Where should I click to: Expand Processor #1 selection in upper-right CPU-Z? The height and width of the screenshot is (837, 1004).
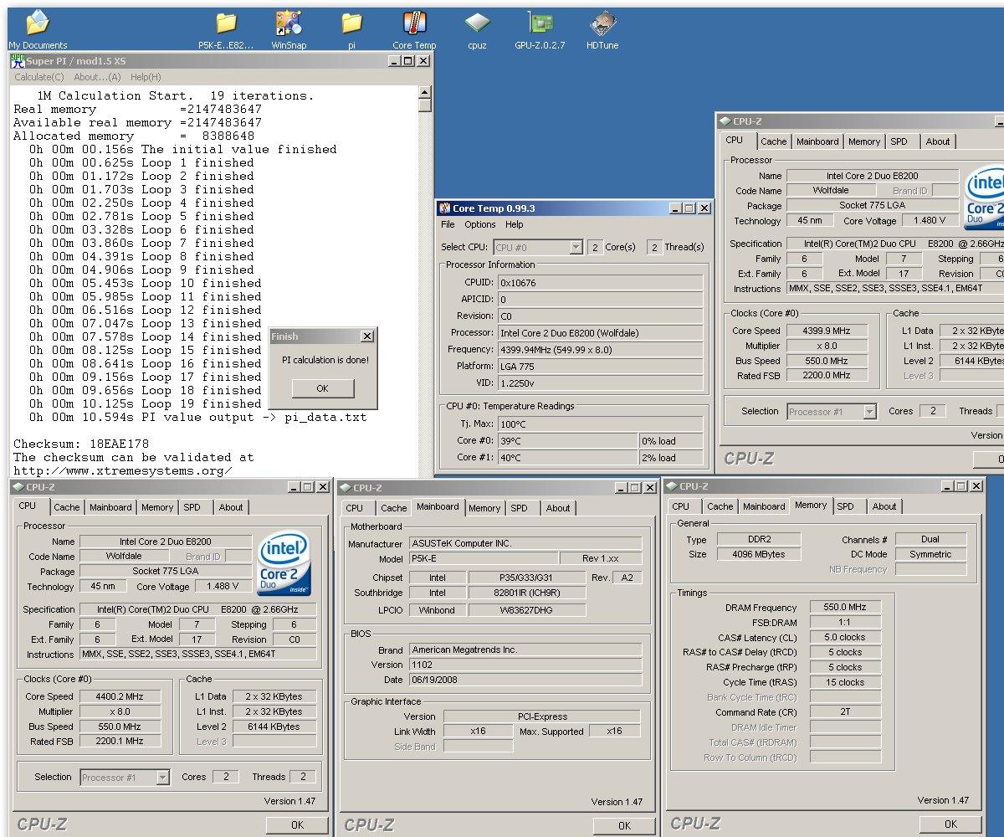tap(869, 412)
